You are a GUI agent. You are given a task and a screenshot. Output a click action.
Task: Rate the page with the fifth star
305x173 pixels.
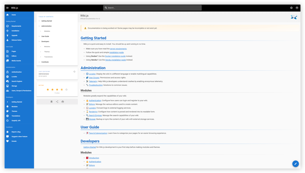(66, 90)
